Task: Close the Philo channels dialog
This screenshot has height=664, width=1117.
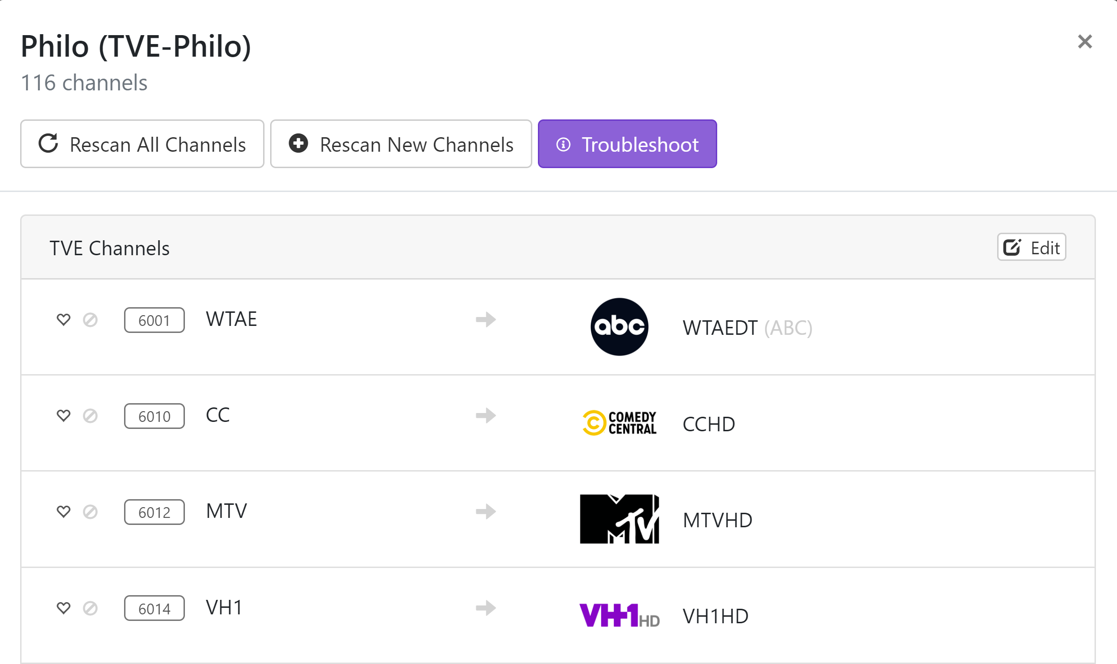Action: pos(1085,42)
